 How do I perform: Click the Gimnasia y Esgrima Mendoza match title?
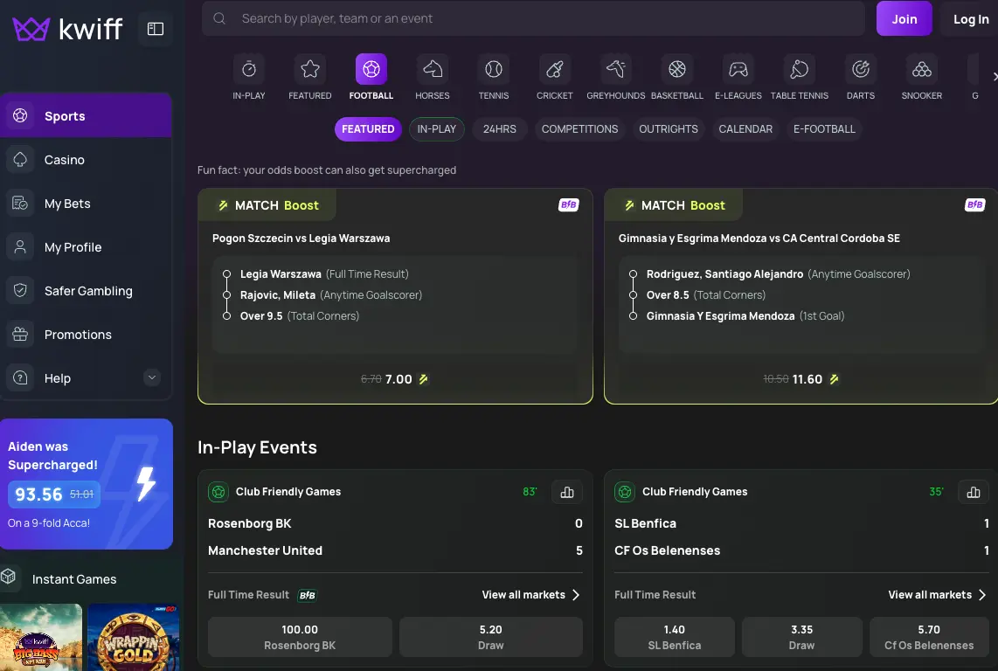[x=759, y=239]
